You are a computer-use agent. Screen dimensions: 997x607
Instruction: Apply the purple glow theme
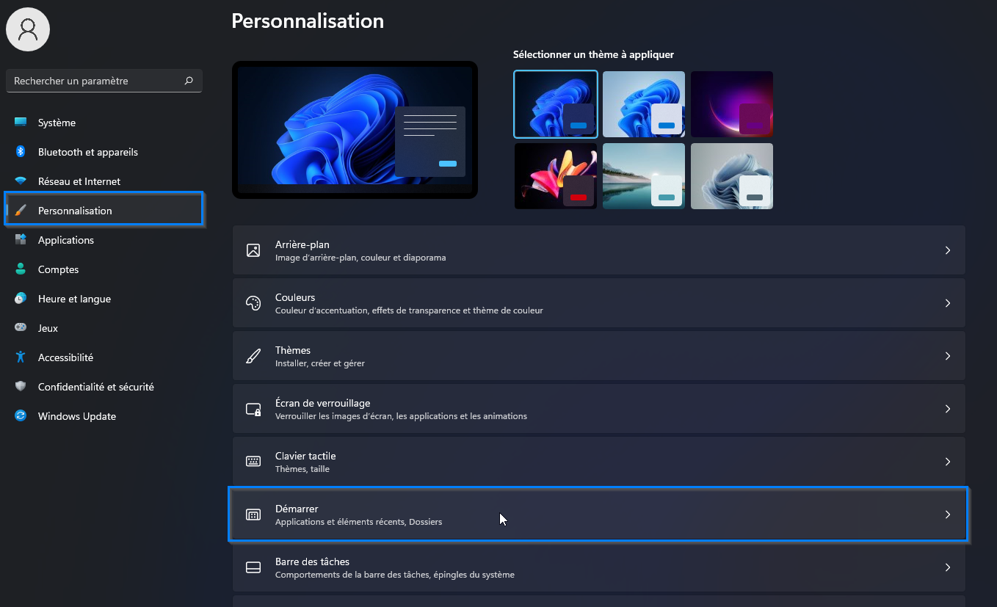click(732, 104)
